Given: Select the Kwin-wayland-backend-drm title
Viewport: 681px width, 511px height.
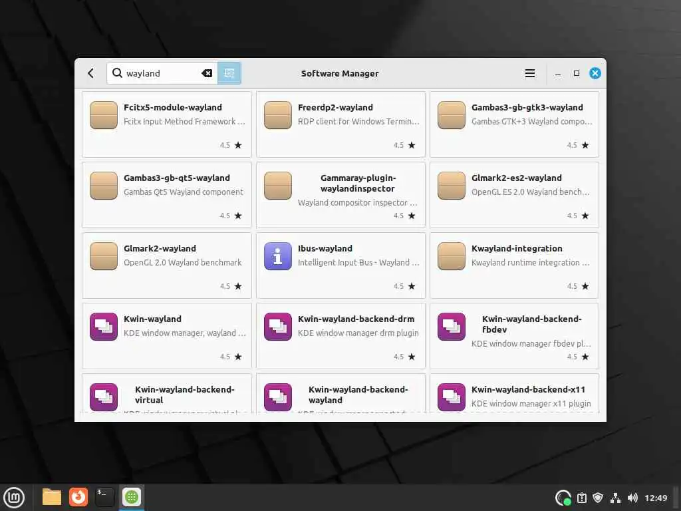Looking at the screenshot, I should [356, 319].
